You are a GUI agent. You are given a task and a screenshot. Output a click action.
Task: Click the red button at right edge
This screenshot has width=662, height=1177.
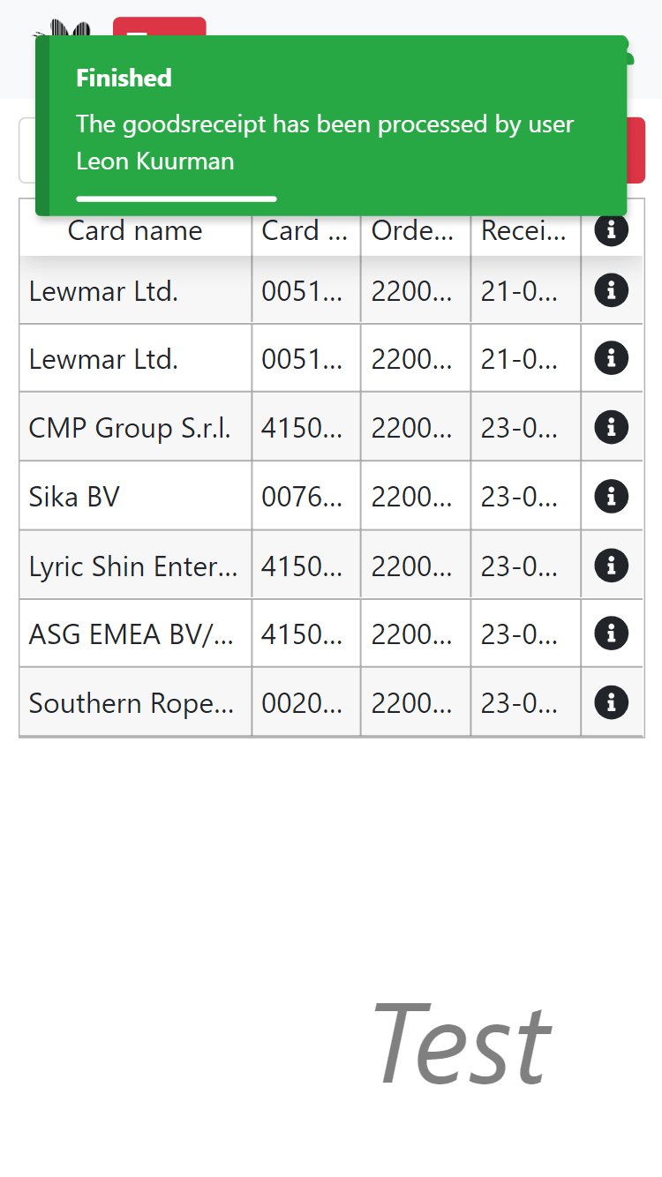(636, 150)
